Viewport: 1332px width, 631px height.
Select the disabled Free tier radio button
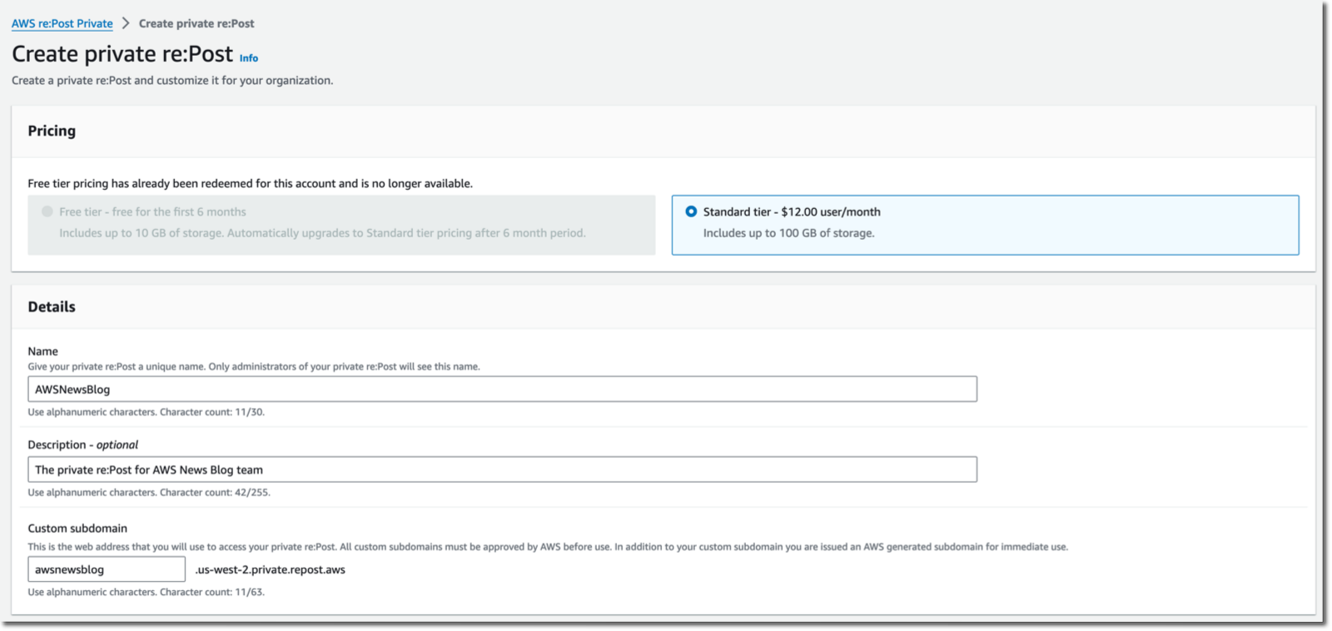coord(47,211)
